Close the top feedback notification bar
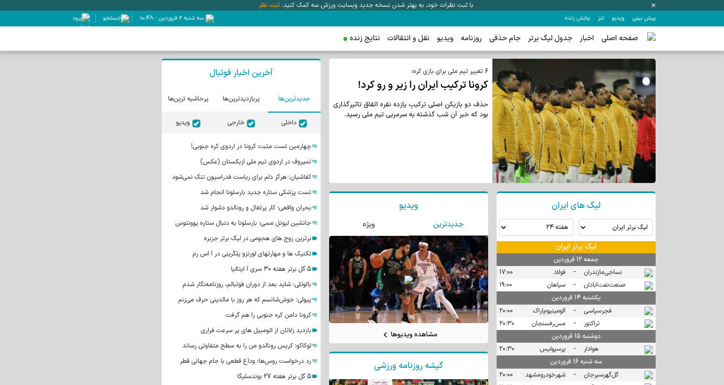This screenshot has height=385, width=724. 654,5
